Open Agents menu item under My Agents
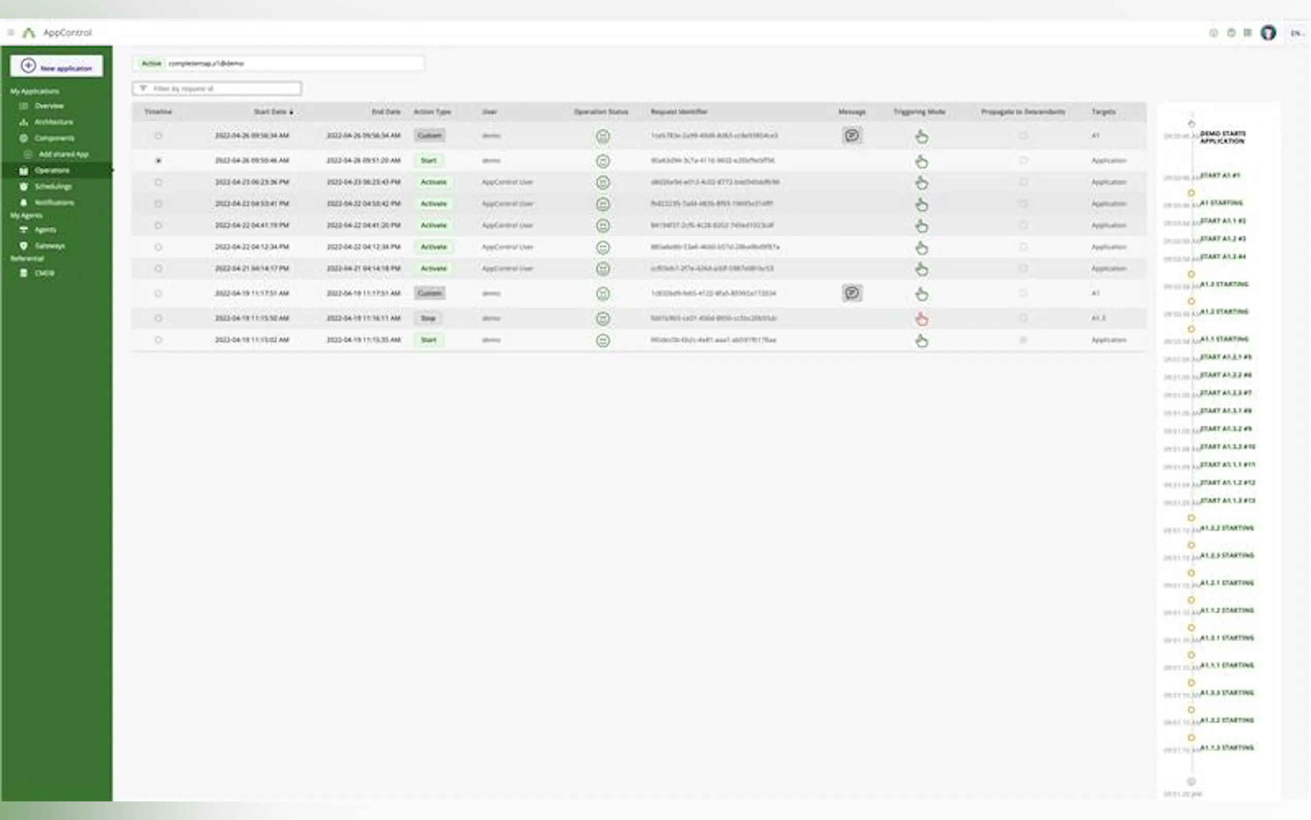Image resolution: width=1311 pixels, height=820 pixels. (44, 230)
